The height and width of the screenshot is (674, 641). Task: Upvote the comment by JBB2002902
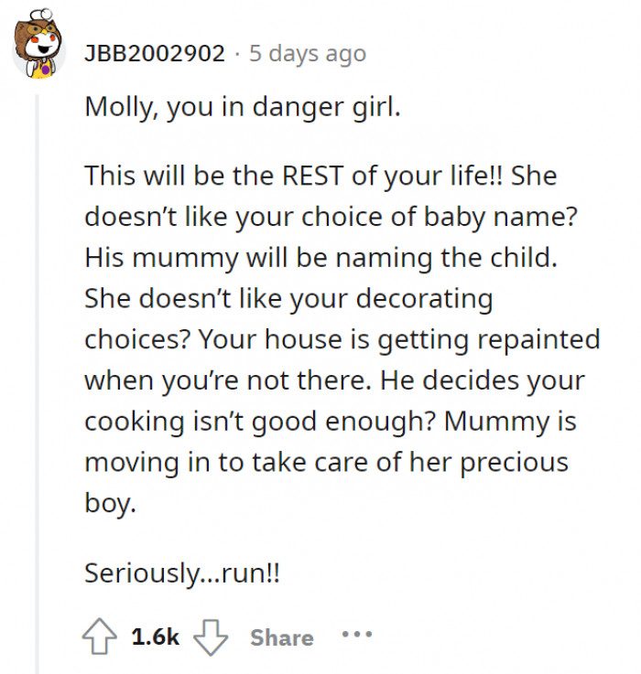pyautogui.click(x=103, y=637)
